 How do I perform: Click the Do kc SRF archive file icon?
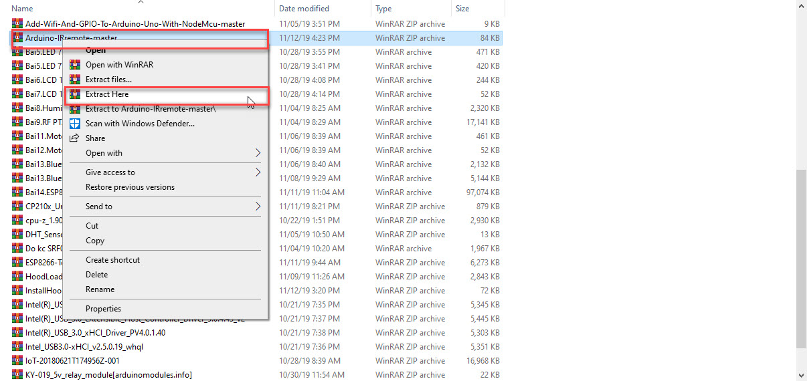pyautogui.click(x=17, y=249)
